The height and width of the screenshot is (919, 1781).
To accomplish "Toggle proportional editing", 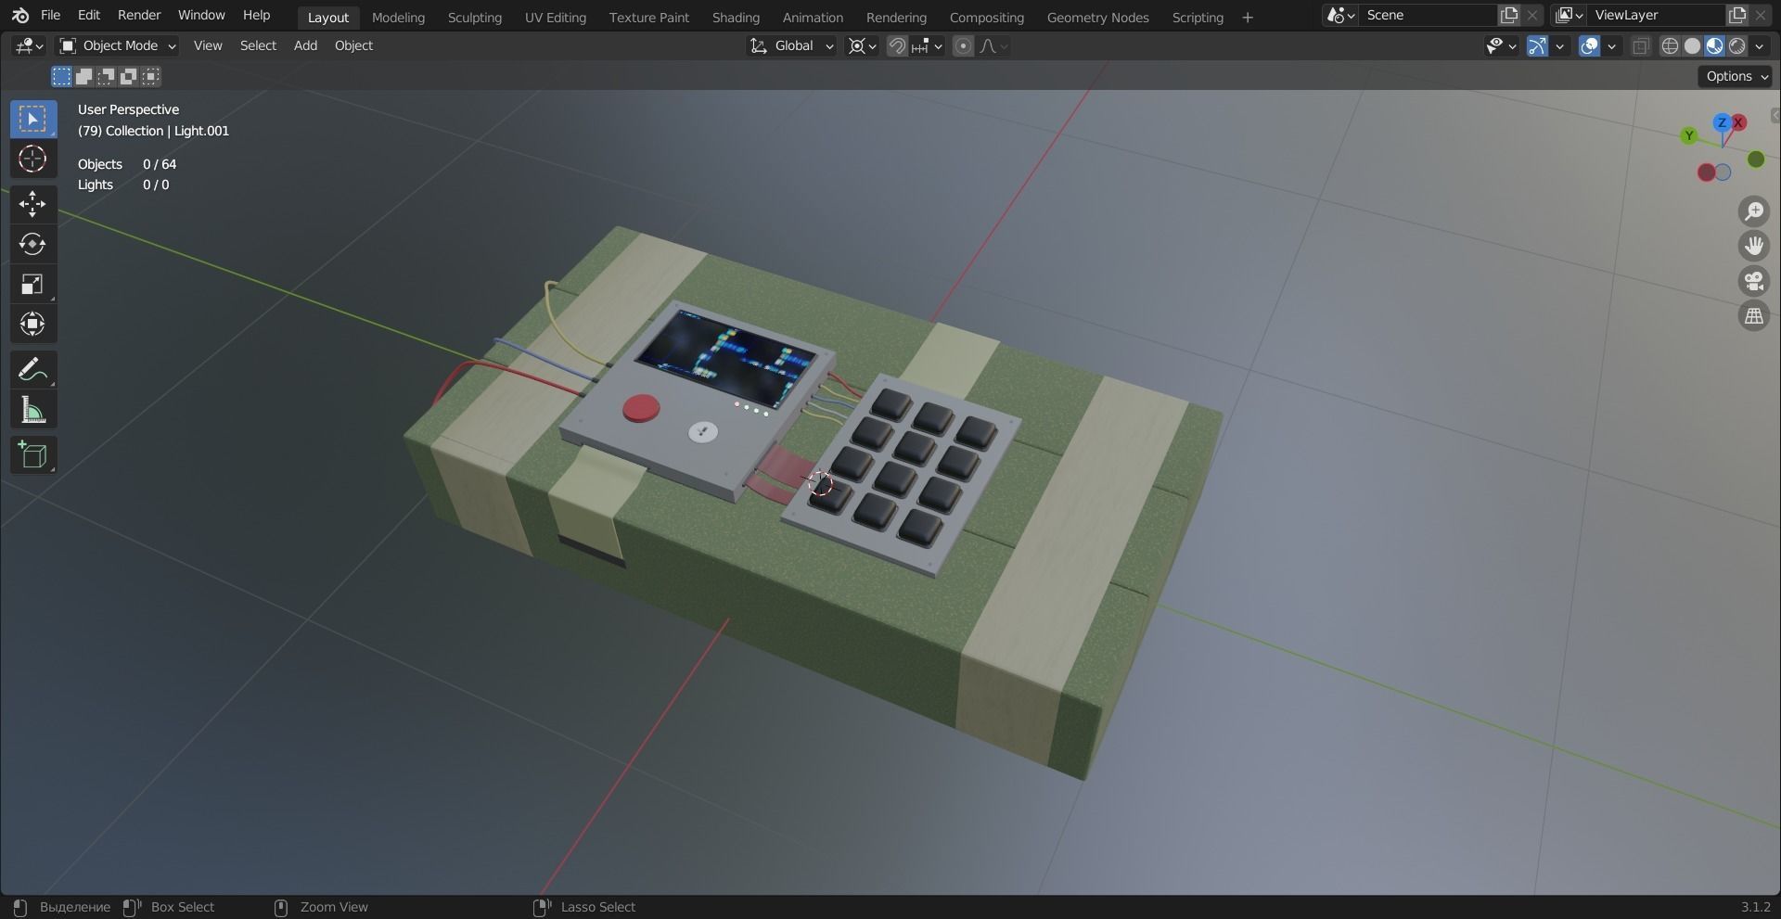I will 963,45.
